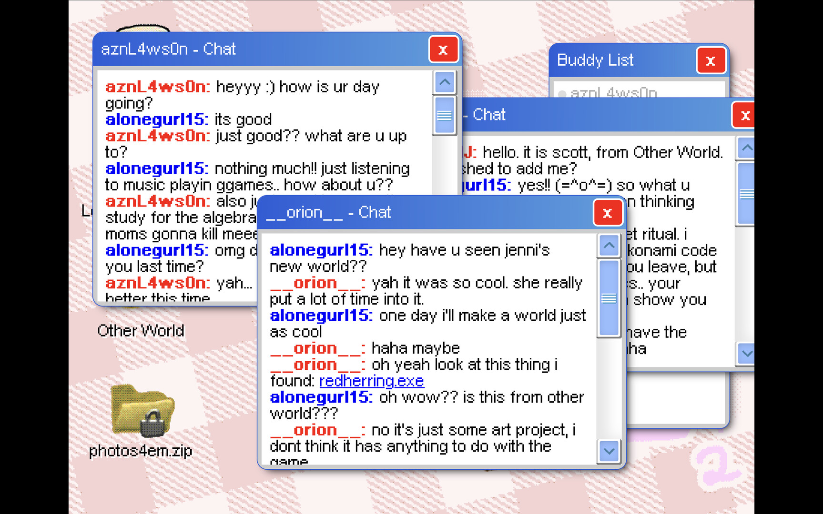Close the aznL4ws0n chat window

[x=443, y=49]
